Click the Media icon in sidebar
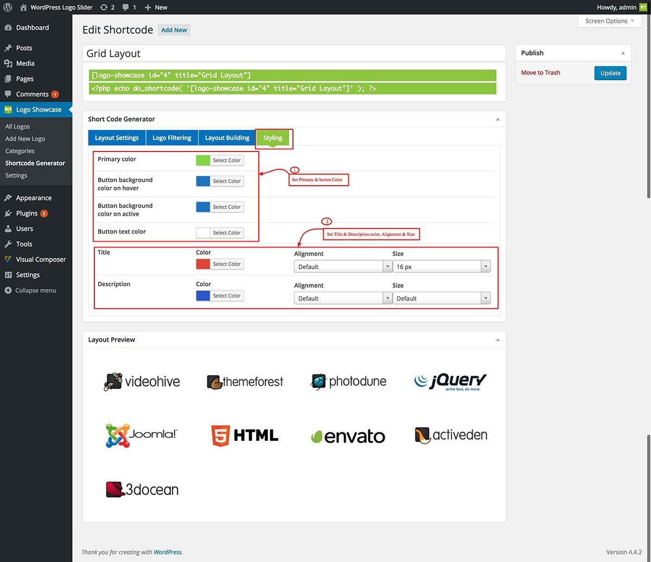The image size is (651, 562). [8, 63]
